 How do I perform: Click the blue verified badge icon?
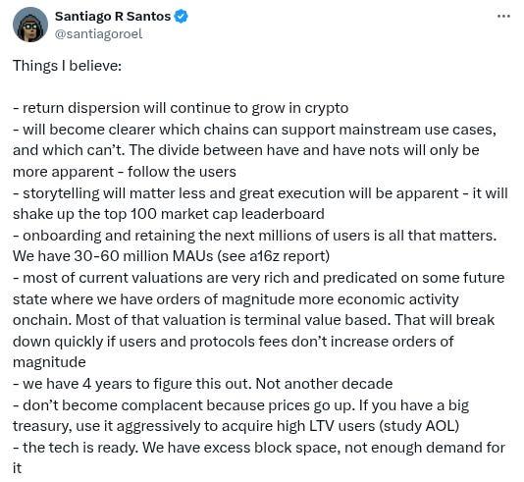tap(182, 17)
